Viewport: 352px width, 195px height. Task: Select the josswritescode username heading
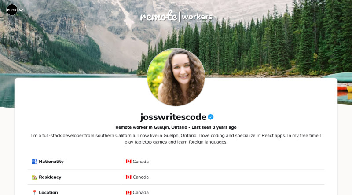pyautogui.click(x=173, y=117)
